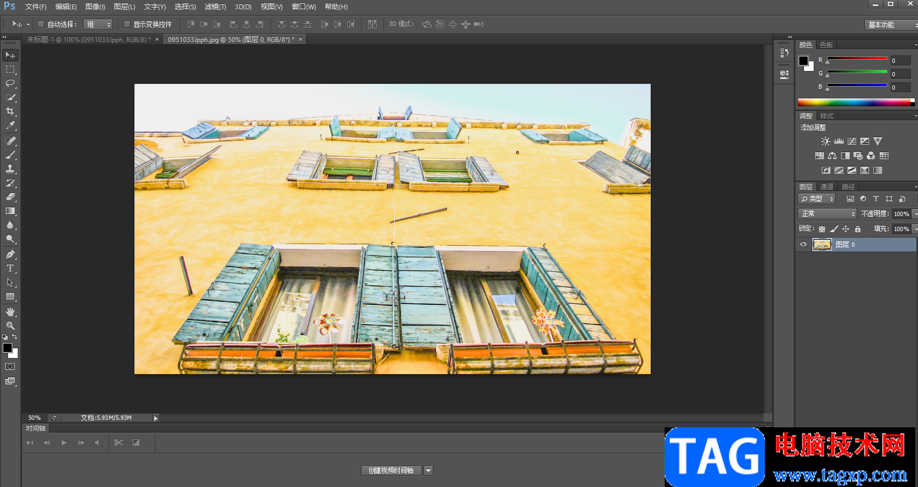Open the 正常 blend mode dropdown
The height and width of the screenshot is (487, 918).
pyautogui.click(x=827, y=214)
